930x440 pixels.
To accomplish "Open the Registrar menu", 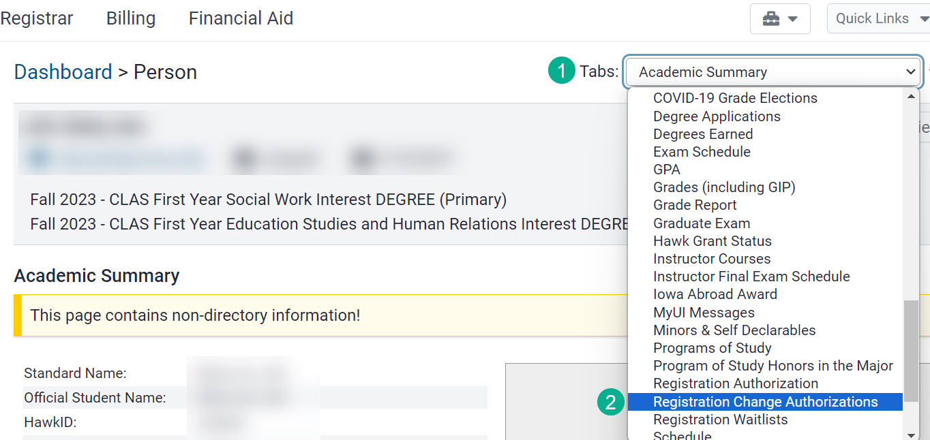I will coord(36,18).
